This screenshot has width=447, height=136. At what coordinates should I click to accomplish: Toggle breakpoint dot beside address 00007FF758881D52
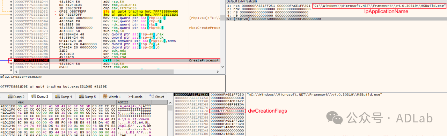[12, 12]
